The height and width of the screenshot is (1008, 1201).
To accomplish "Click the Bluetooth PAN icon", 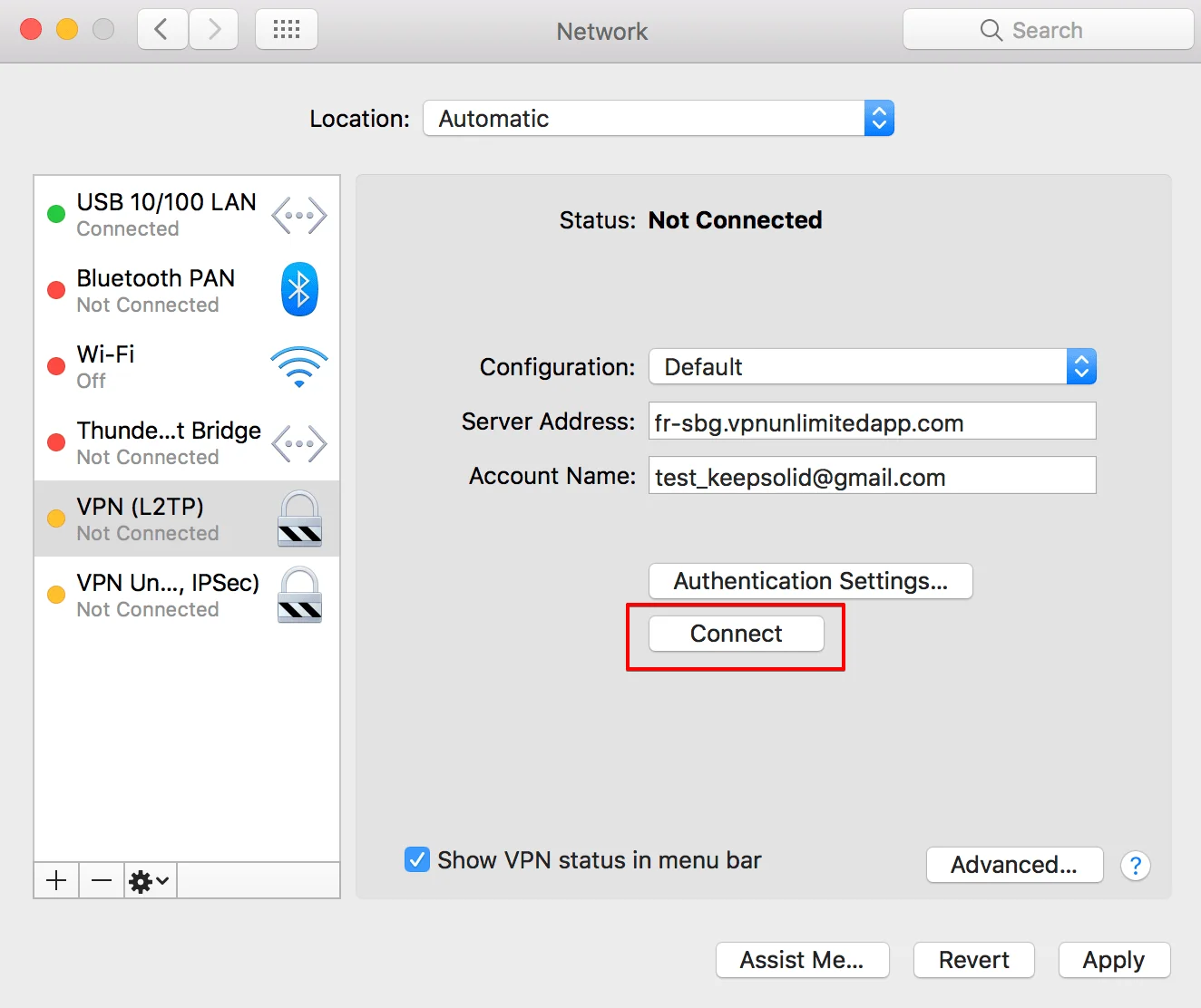I will pos(299,289).
